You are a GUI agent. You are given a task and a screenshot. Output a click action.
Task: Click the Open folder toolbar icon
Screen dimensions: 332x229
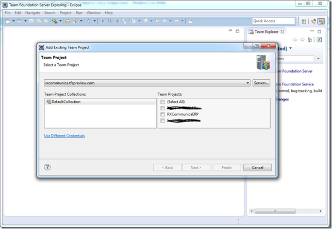pos(68,21)
